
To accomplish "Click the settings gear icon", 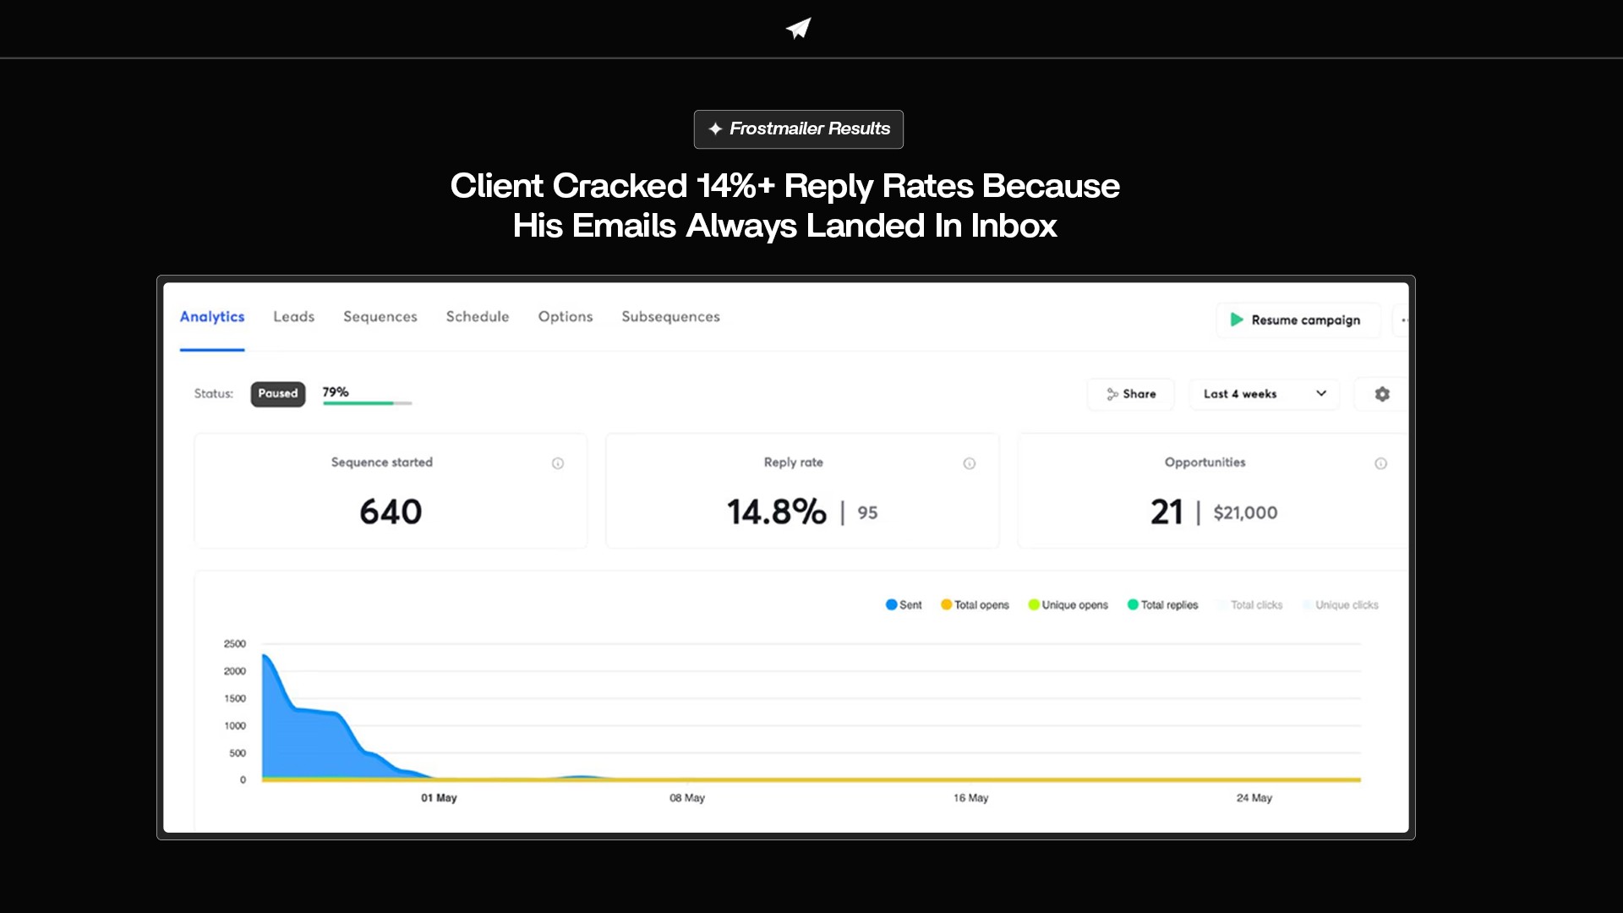I will (x=1382, y=394).
